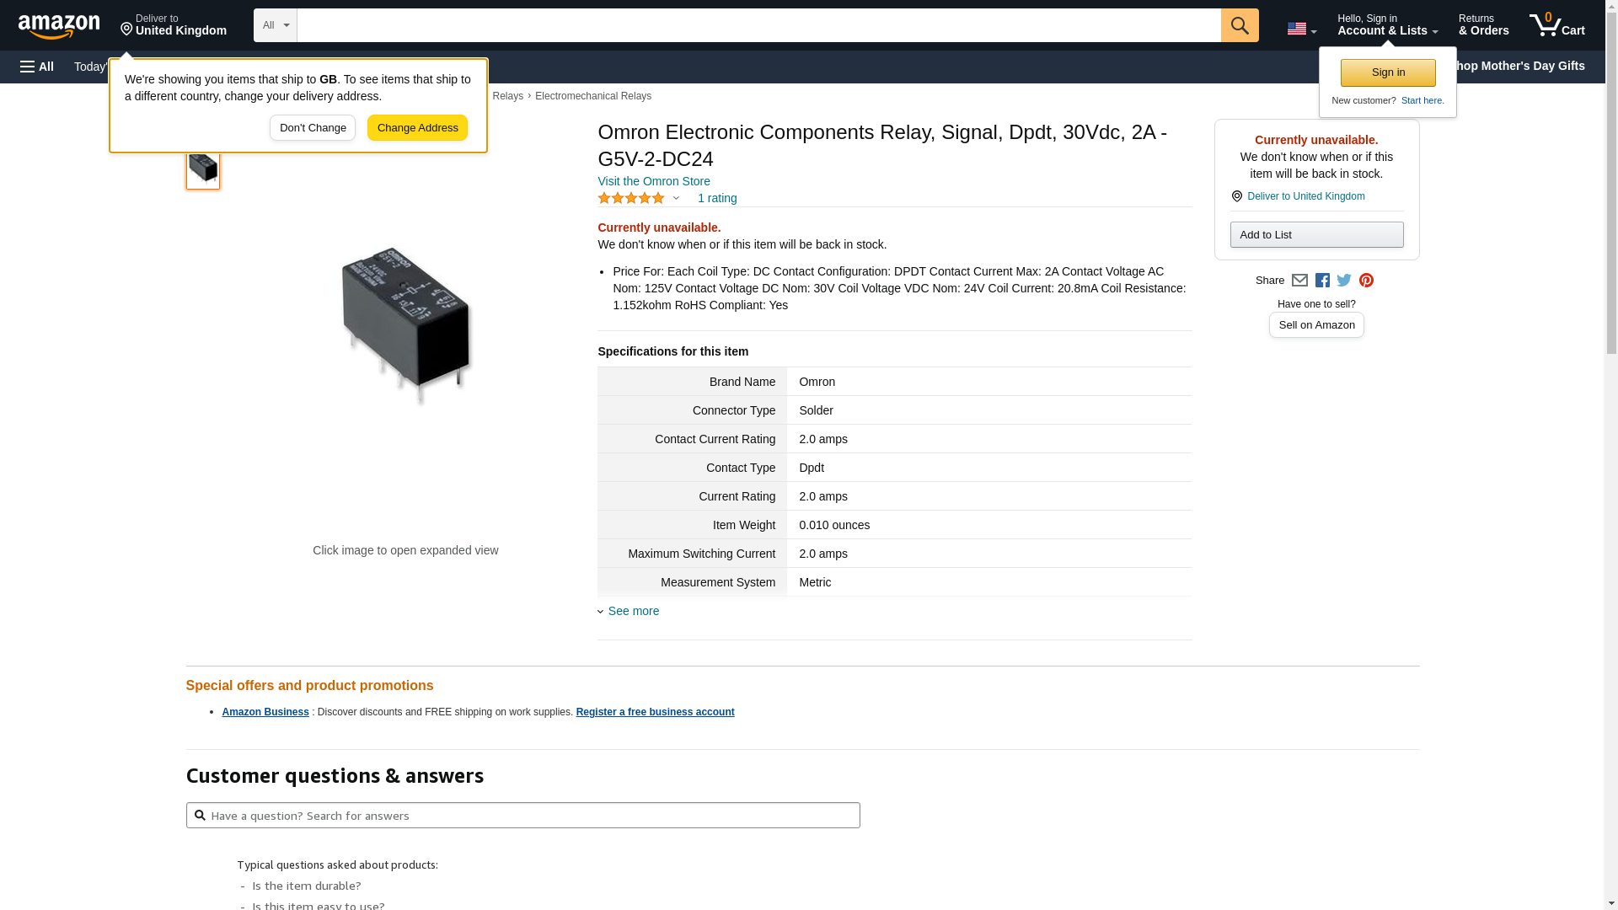This screenshot has width=1618, height=910.
Task: Open the shopping cart icon
Action: tap(1556, 25)
